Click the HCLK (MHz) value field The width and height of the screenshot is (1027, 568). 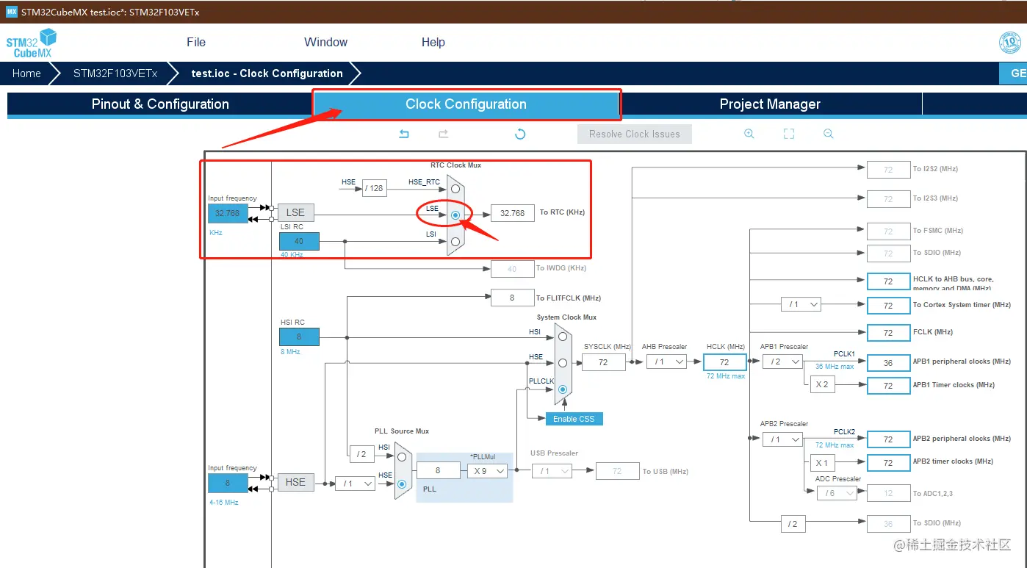(724, 362)
